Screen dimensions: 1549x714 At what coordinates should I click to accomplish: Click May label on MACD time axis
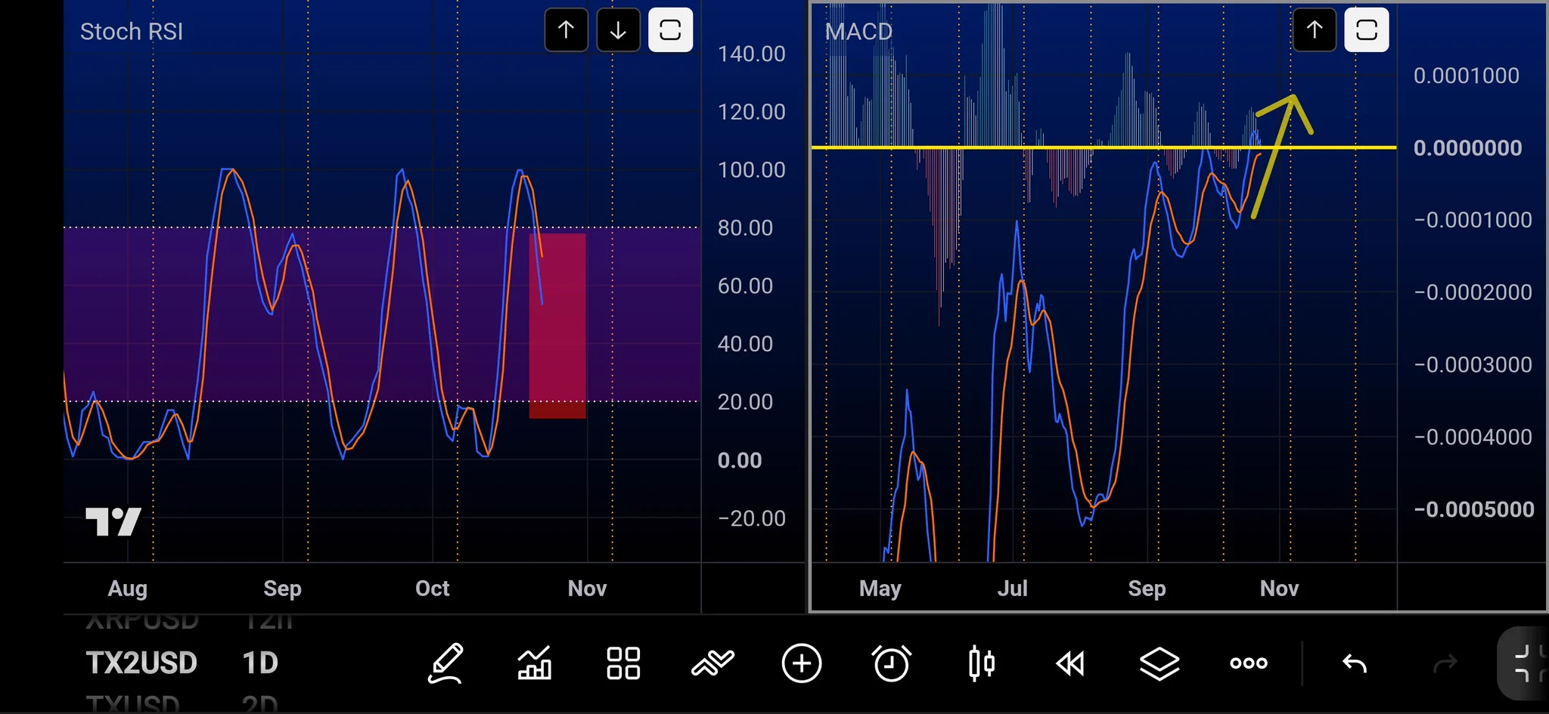[x=880, y=589]
